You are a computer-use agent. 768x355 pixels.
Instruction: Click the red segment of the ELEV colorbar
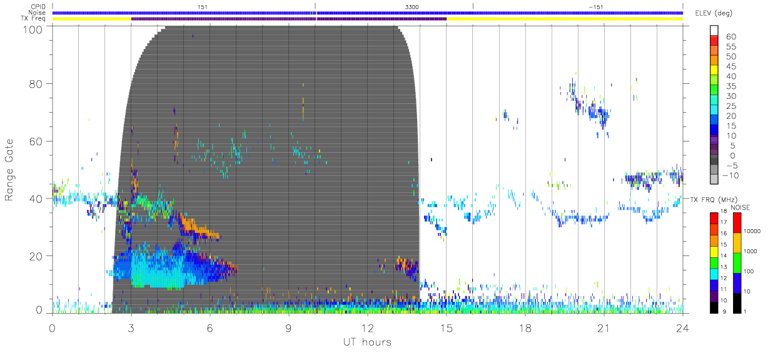click(x=715, y=40)
